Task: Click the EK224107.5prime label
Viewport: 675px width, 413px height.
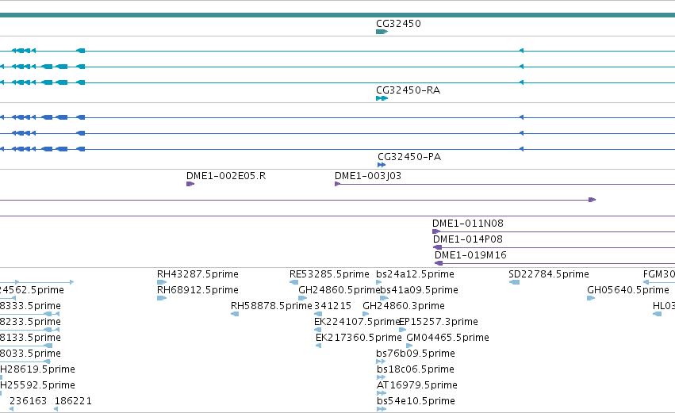Action: 357,322
